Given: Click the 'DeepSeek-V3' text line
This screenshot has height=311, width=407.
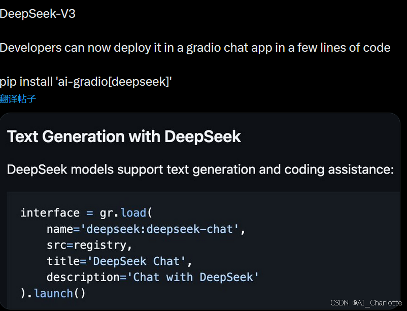Looking at the screenshot, I should point(38,14).
